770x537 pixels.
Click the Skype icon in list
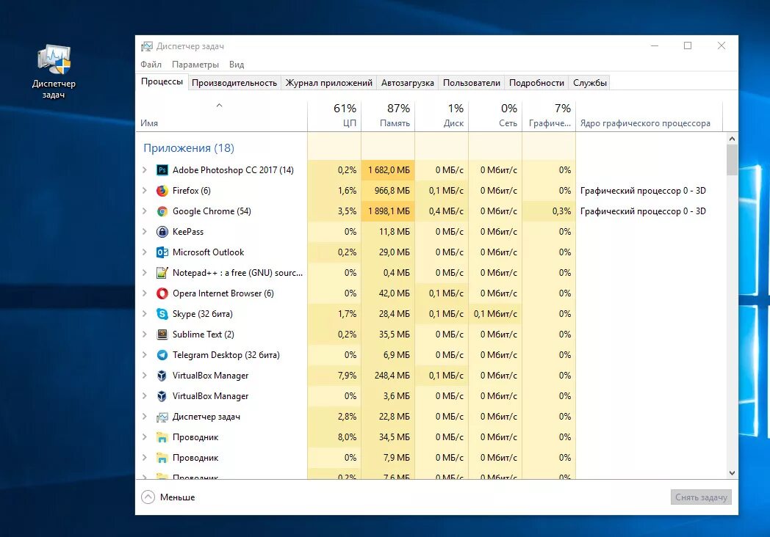(162, 314)
